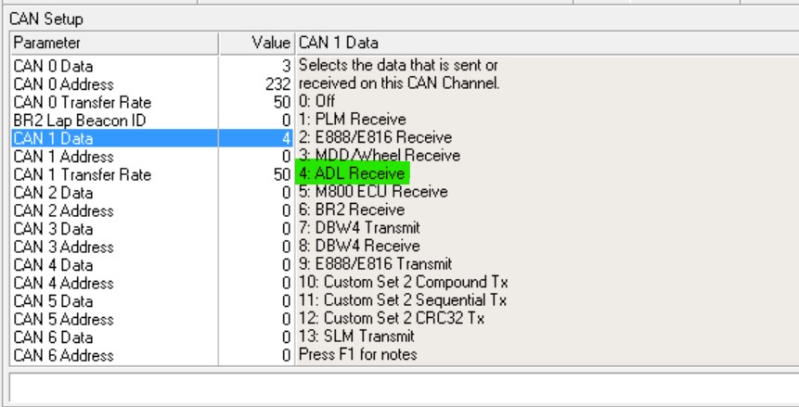
Task: Select the CAN 6 Data parameter row
Action: (x=152, y=337)
